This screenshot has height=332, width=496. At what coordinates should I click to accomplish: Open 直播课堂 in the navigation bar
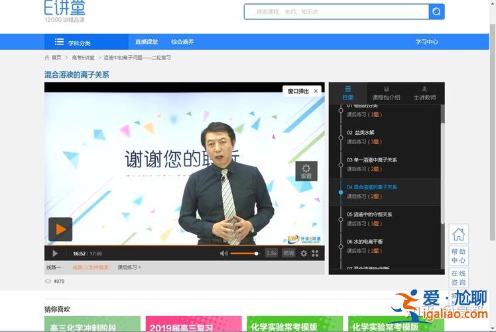[146, 42]
